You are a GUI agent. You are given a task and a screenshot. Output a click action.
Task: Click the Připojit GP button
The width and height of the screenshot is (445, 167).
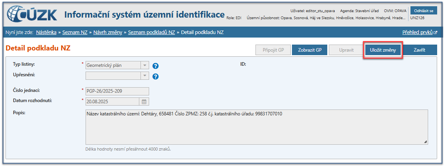pyautogui.click(x=272, y=50)
